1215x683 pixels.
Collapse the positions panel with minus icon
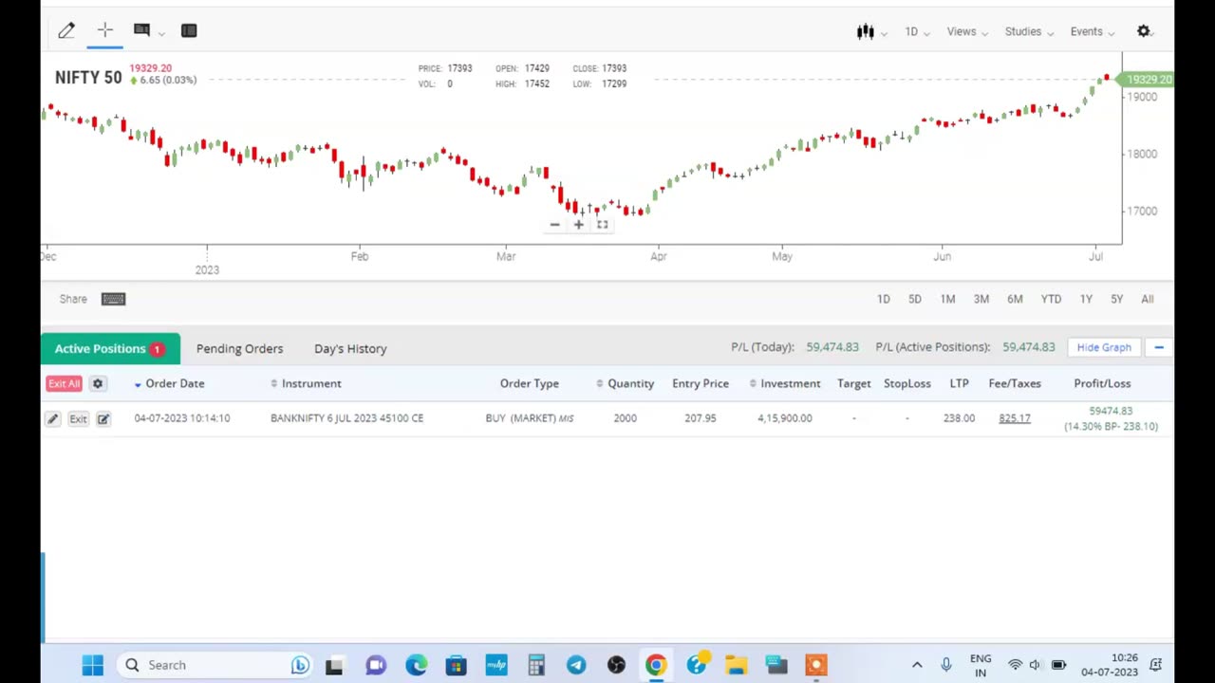point(1158,347)
